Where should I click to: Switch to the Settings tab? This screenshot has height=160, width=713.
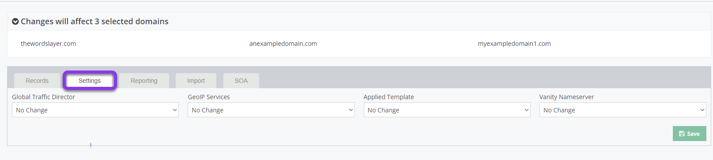(90, 81)
